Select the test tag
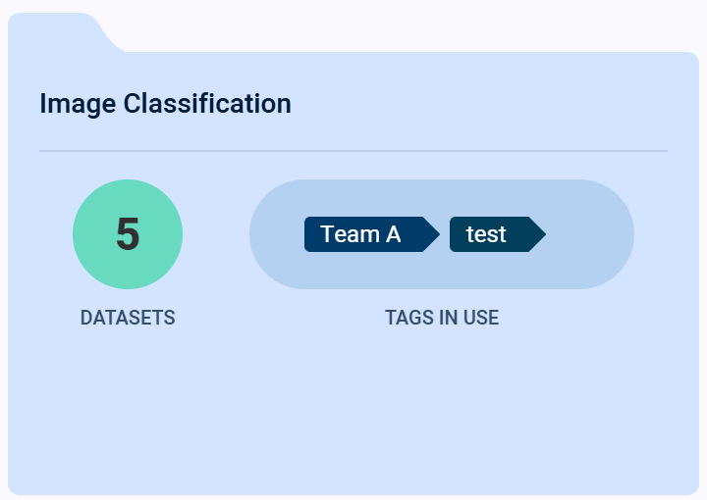 pyautogui.click(x=487, y=234)
